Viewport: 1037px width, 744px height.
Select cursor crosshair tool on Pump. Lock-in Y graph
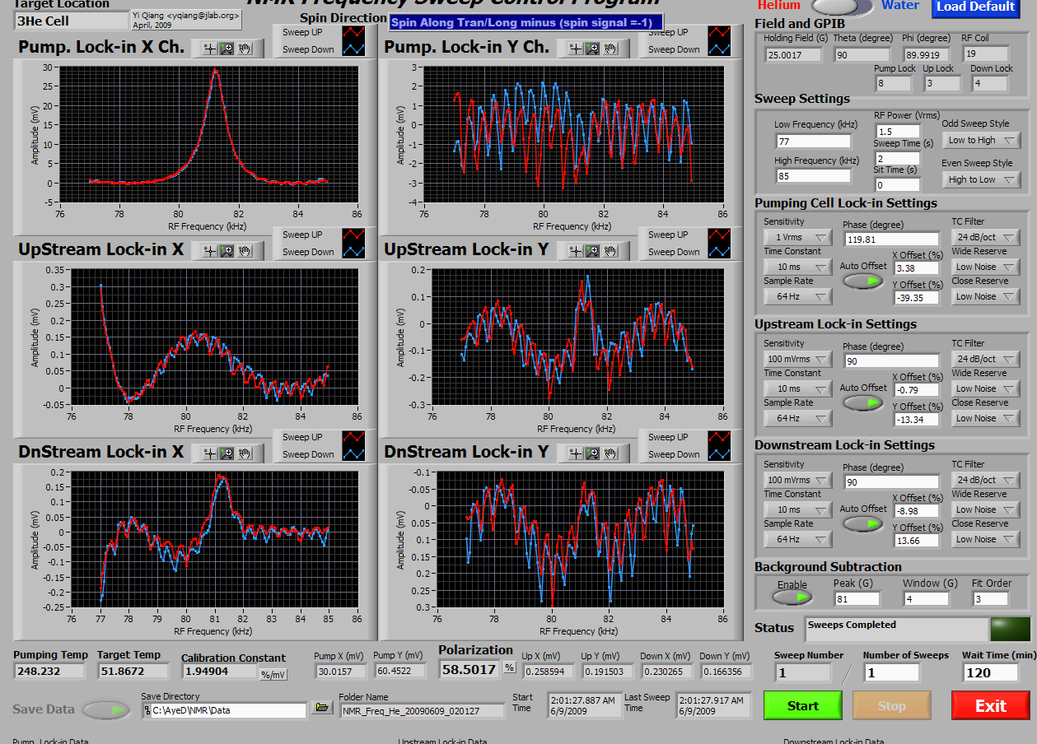point(576,49)
